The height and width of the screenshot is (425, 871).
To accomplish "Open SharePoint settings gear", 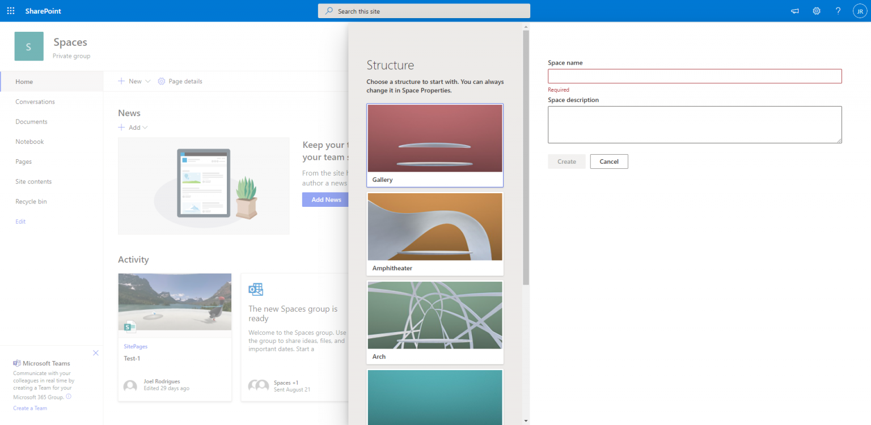I will click(x=816, y=11).
